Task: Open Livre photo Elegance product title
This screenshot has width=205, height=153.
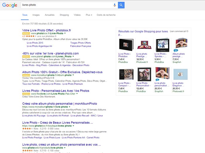Action: click(x=178, y=84)
